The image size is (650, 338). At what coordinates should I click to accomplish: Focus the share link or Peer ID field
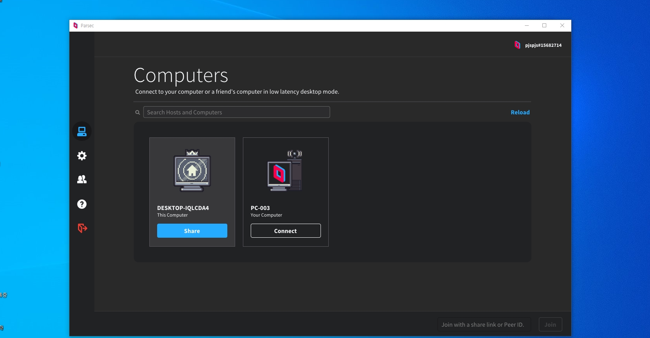[484, 324]
